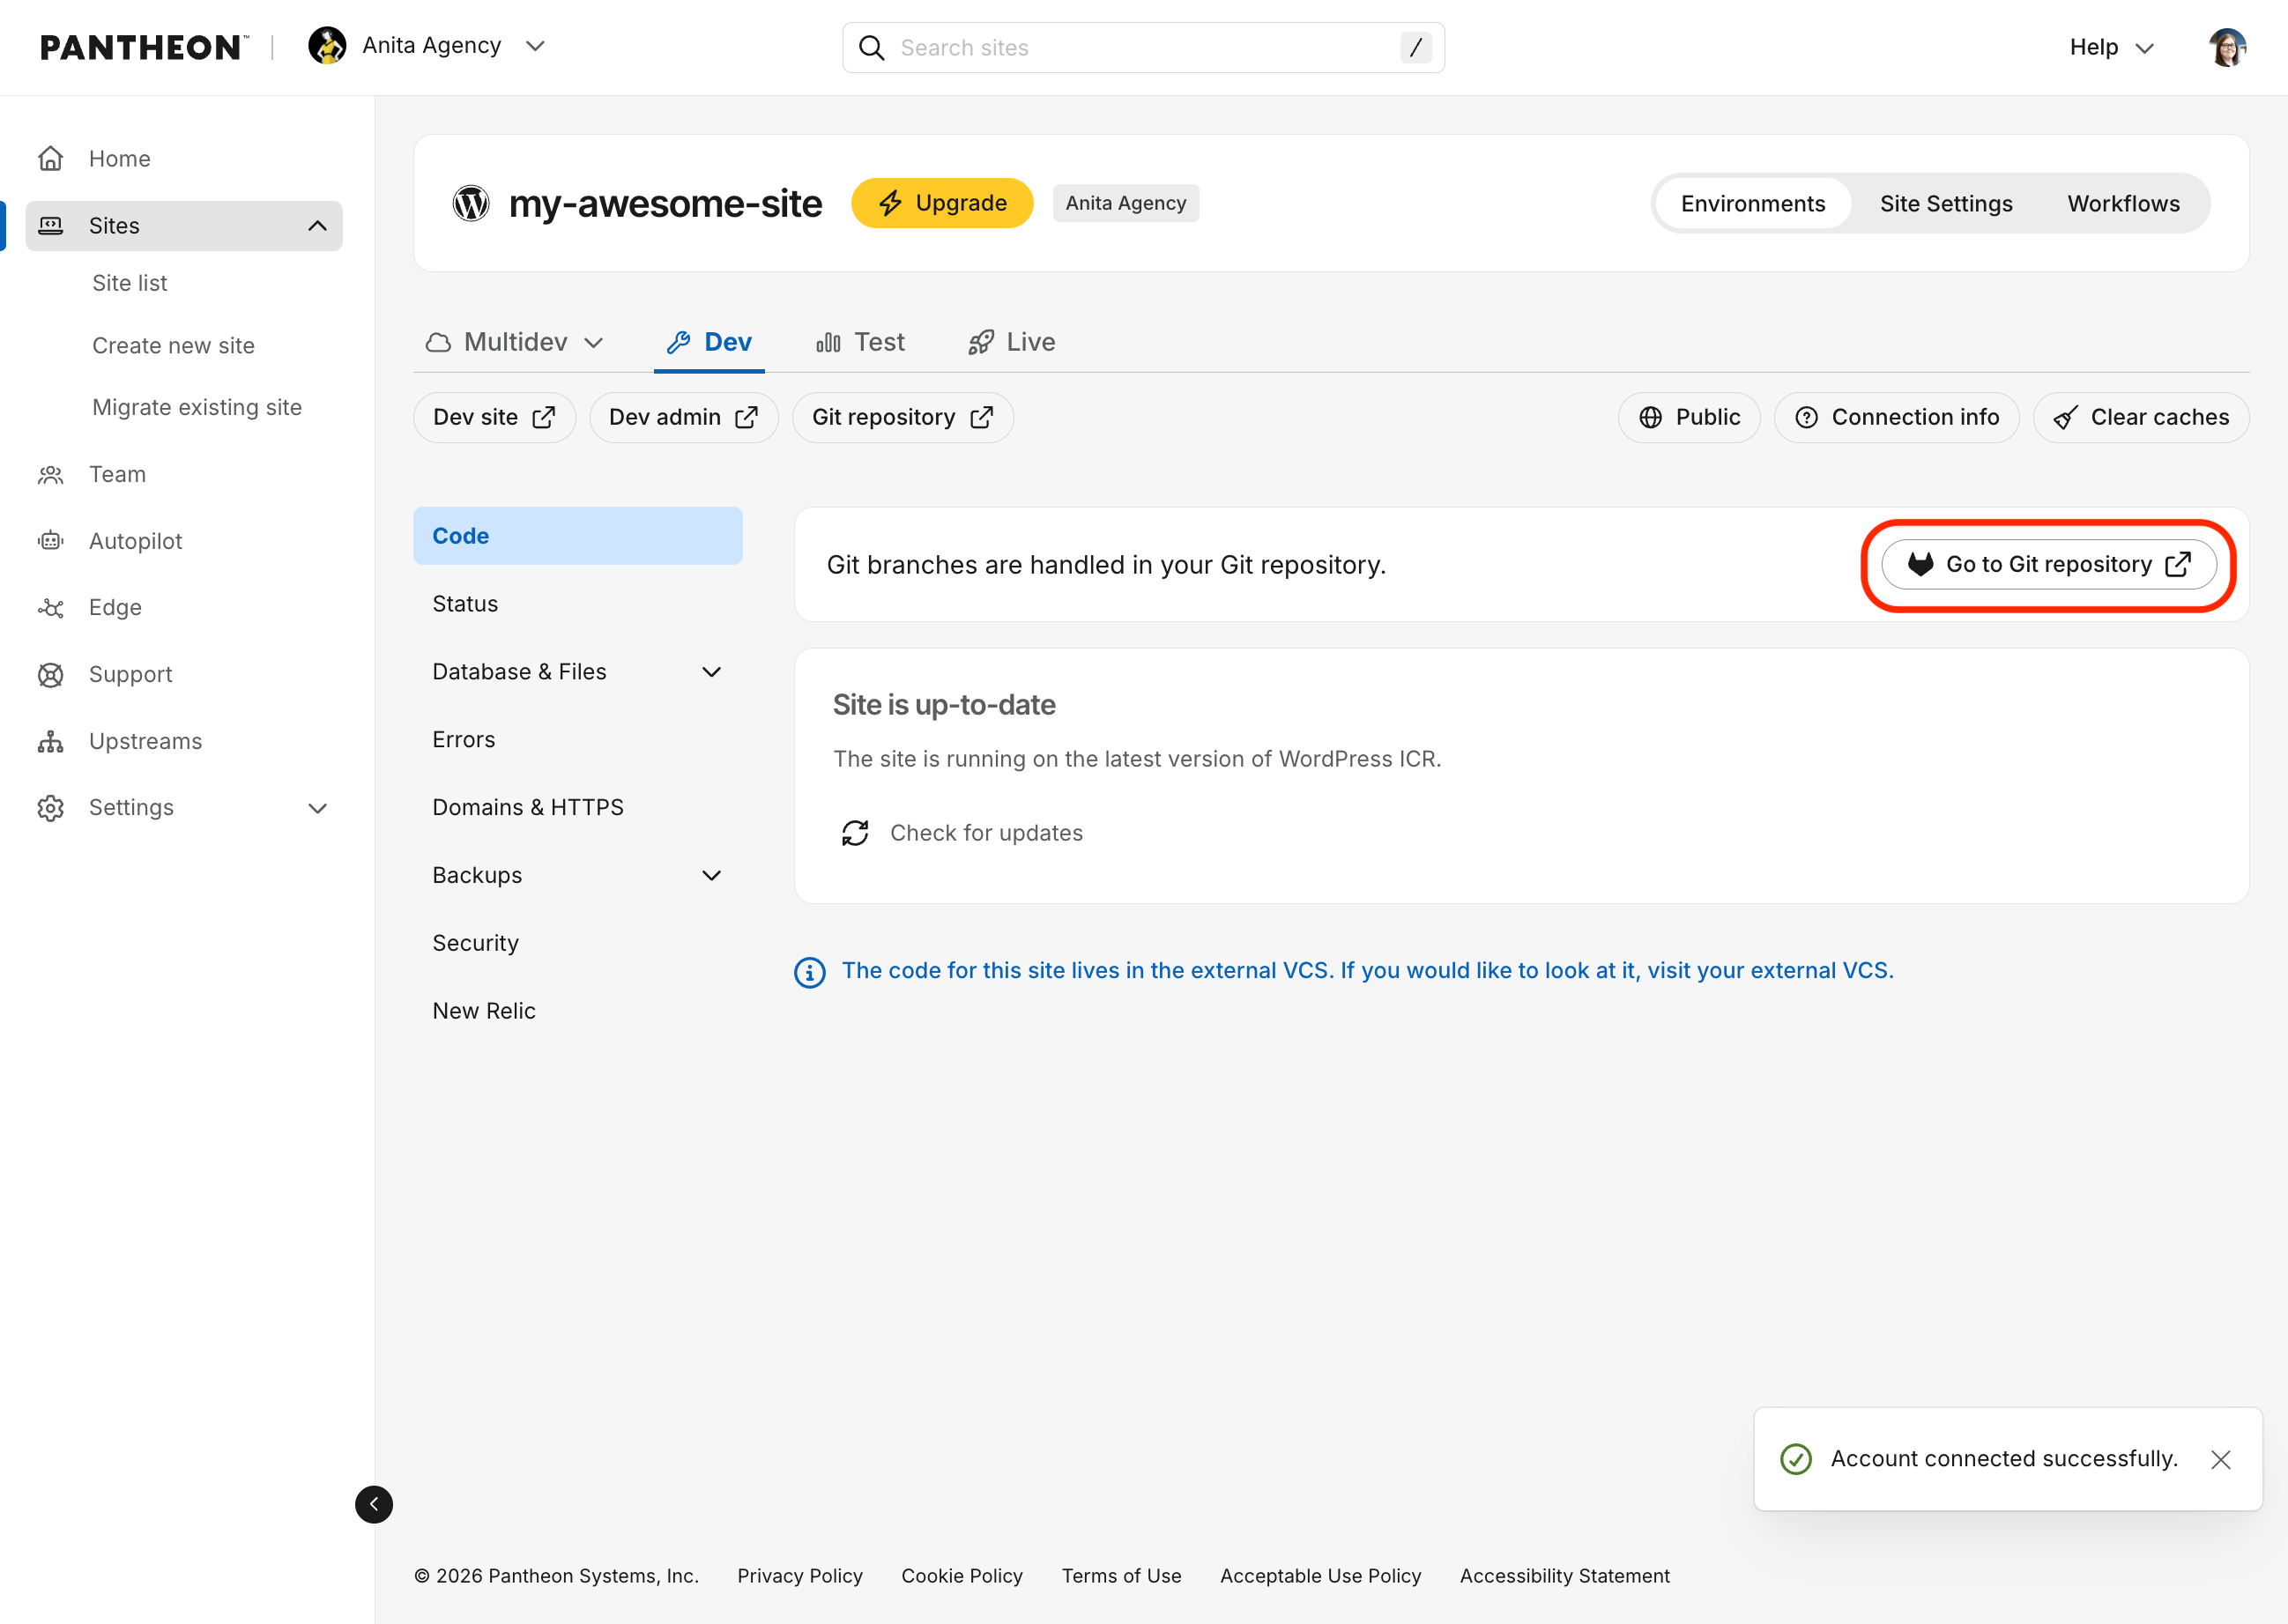The image size is (2288, 1624).
Task: Open the Git repository link in toolbar
Action: click(x=903, y=417)
